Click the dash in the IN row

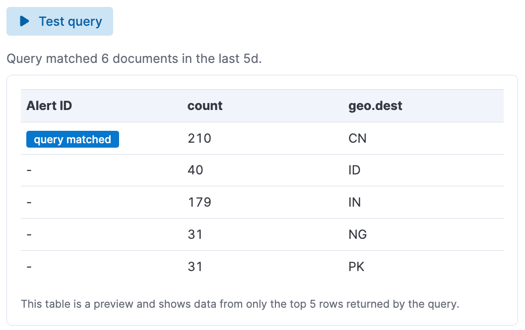click(29, 202)
